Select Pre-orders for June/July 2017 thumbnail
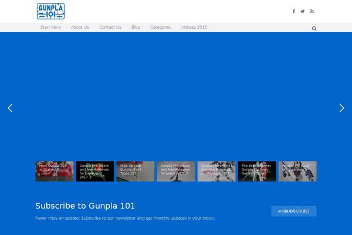This screenshot has height=235, width=352. [176, 171]
